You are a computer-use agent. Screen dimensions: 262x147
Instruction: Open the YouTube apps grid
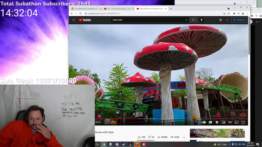[221, 20]
